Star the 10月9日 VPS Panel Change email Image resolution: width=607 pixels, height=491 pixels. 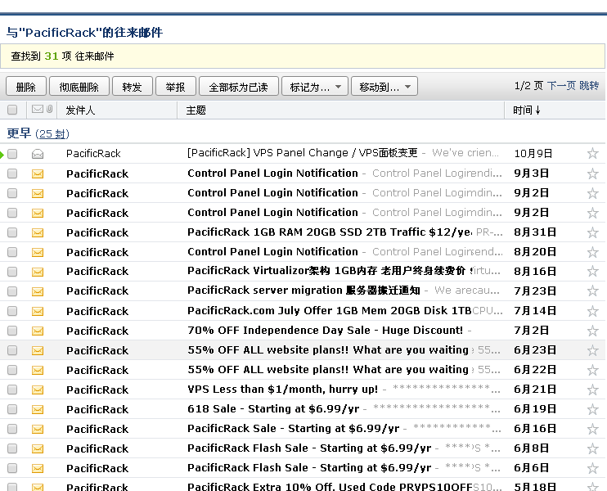coord(592,153)
